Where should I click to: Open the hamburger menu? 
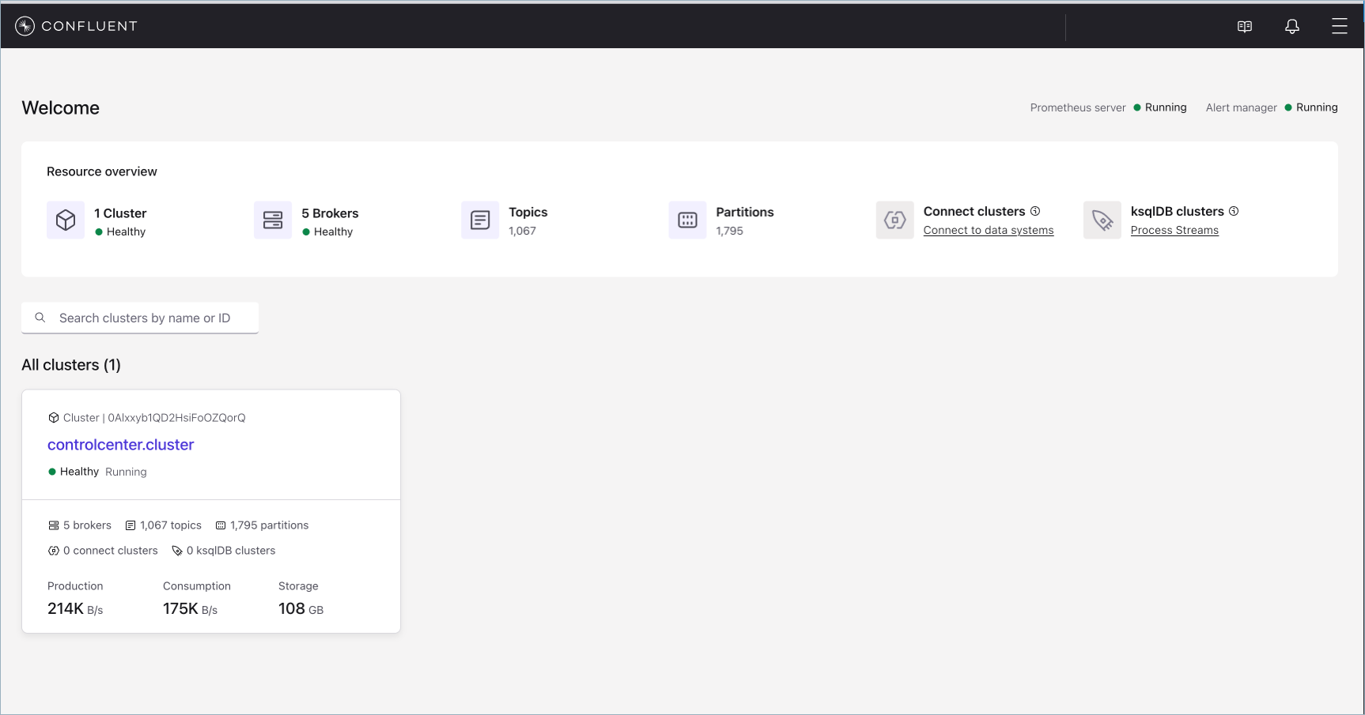tap(1339, 27)
